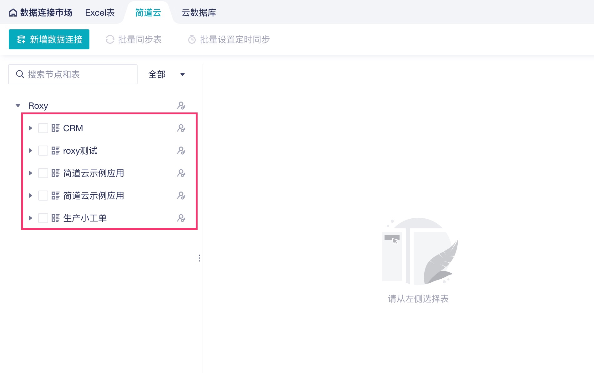This screenshot has width=594, height=373.
Task: Collapse the Roxy tree node
Action: pos(18,106)
